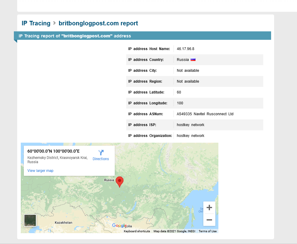Select the IP value 46.17.96.8
This screenshot has height=244, width=297.
[x=186, y=49]
